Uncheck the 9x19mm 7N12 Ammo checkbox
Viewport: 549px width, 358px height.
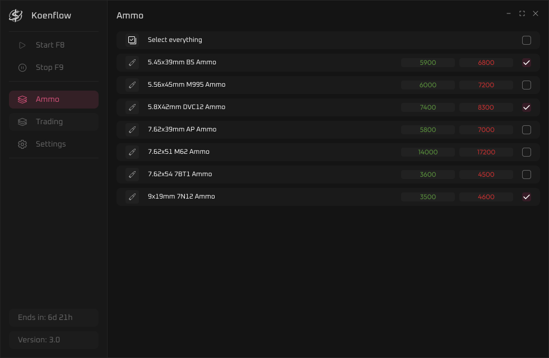pyautogui.click(x=526, y=197)
